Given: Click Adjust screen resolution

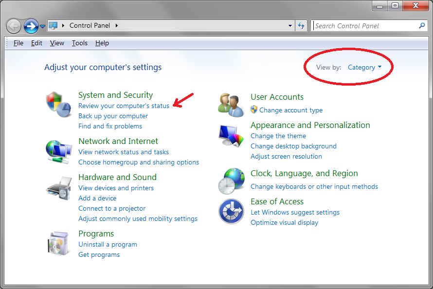Looking at the screenshot, I should pos(286,156).
